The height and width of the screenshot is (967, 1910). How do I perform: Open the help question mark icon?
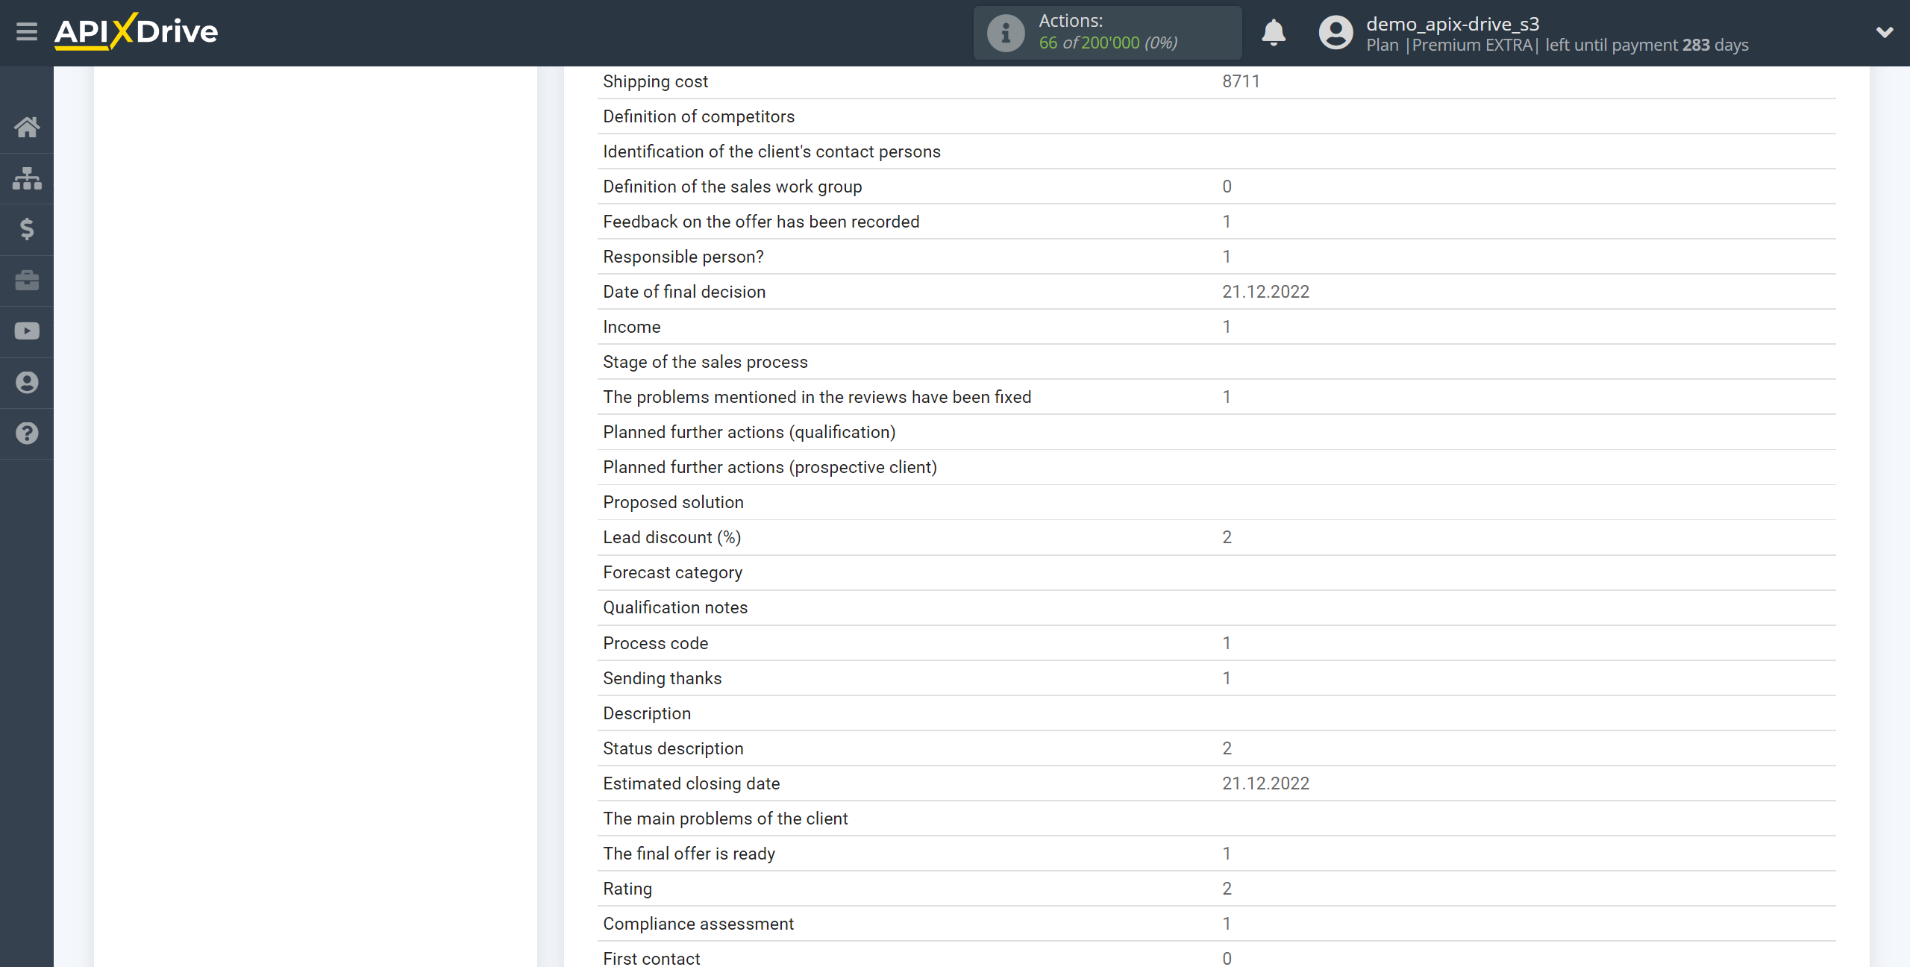(x=27, y=434)
